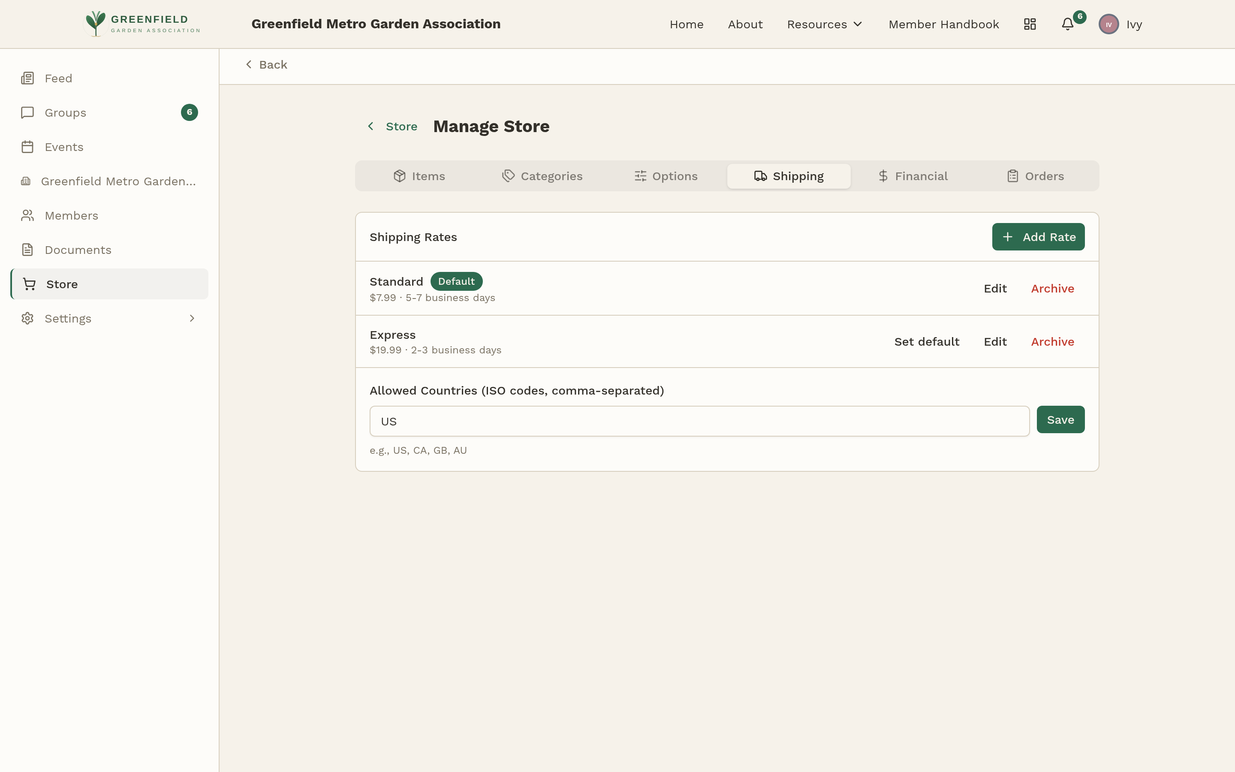Click the Options sliders icon

tap(641, 176)
